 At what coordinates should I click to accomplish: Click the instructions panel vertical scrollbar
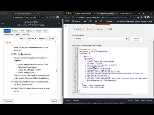[x=57, y=71]
